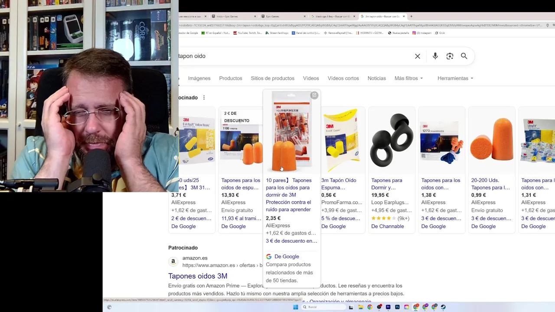Click the single orange earplug thumbnail
The image size is (555, 312).
[x=492, y=140]
